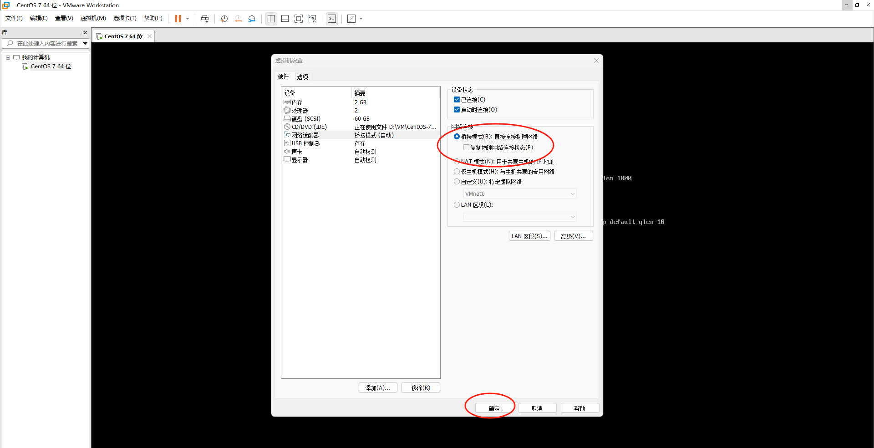The height and width of the screenshot is (448, 874).
Task: Close the library panel with the X icon
Action: point(85,33)
